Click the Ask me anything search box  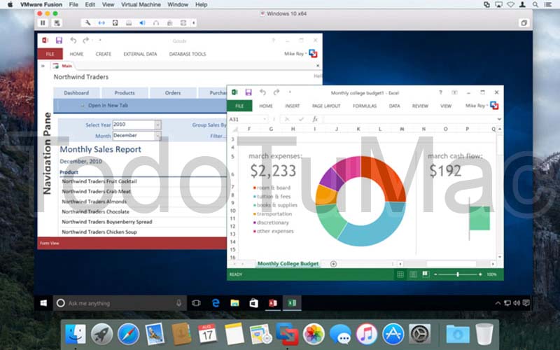point(120,303)
